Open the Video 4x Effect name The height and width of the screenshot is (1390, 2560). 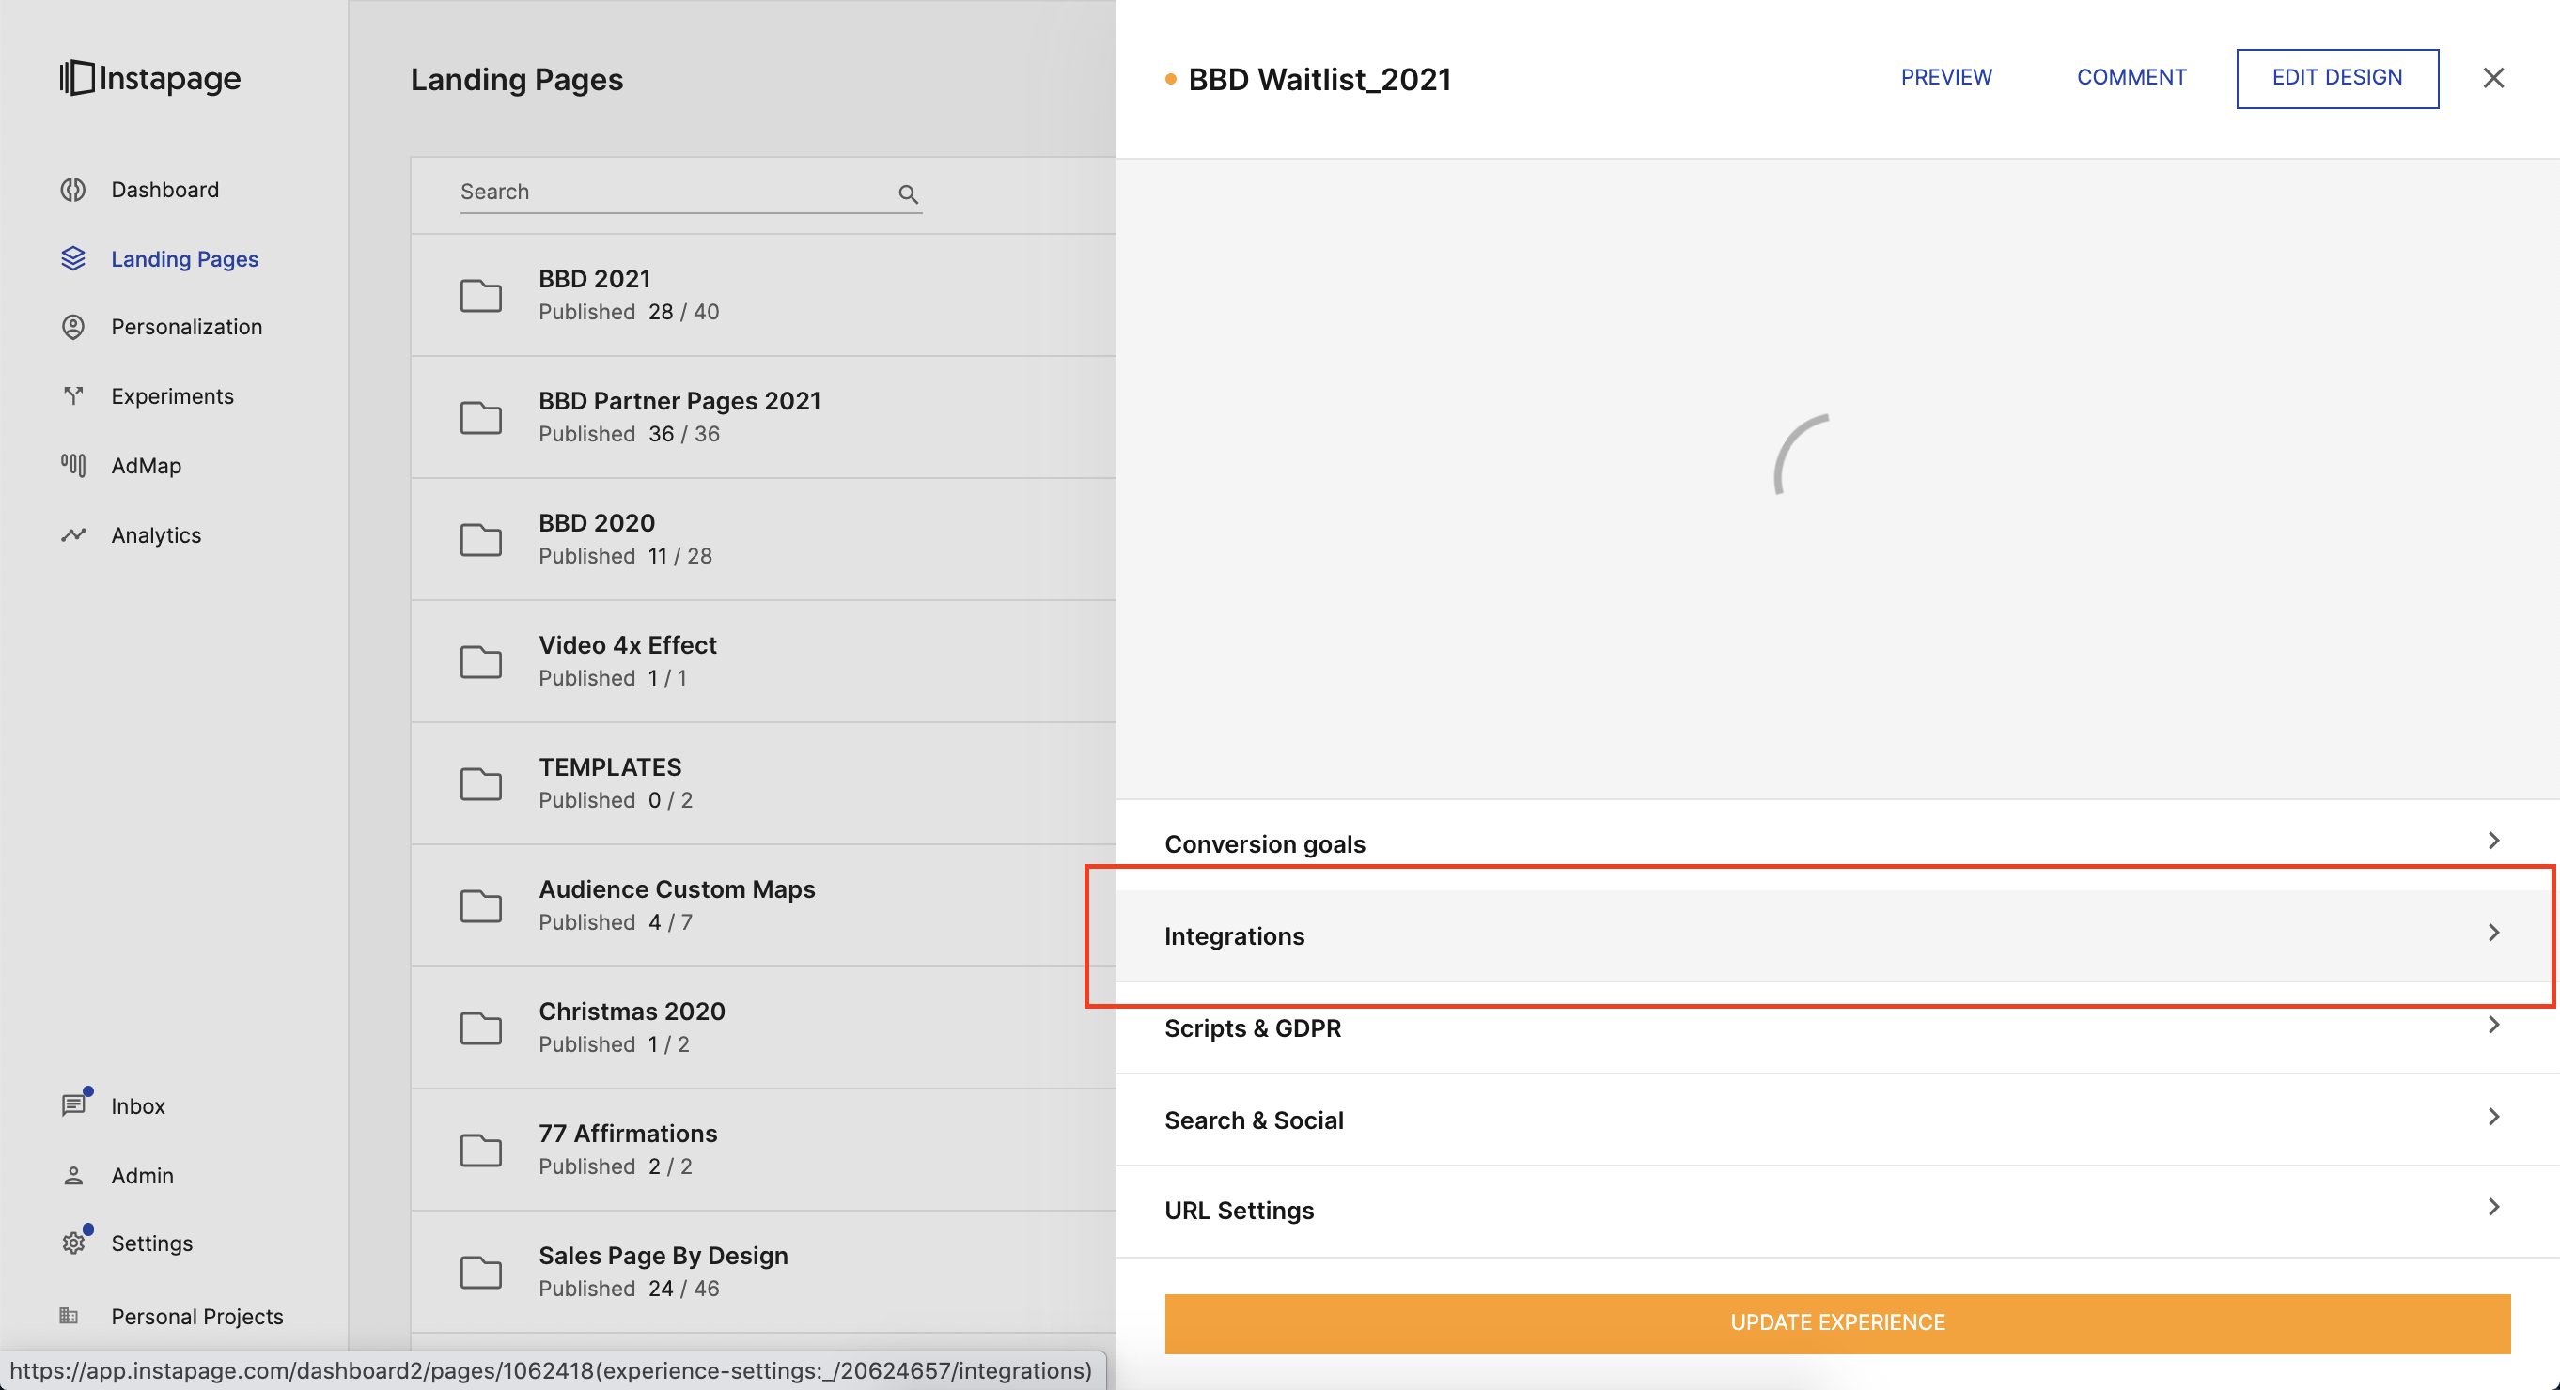(x=627, y=644)
